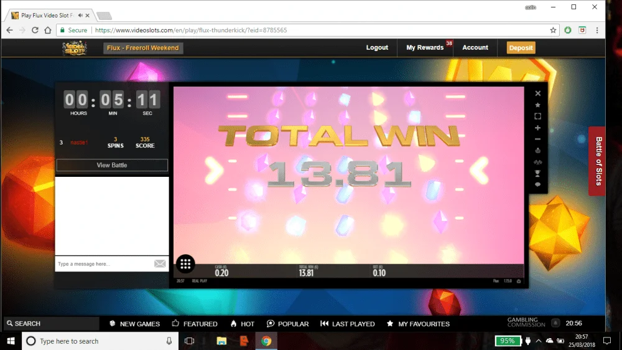Click the Flux - Freeroll Weekend label

click(x=143, y=48)
